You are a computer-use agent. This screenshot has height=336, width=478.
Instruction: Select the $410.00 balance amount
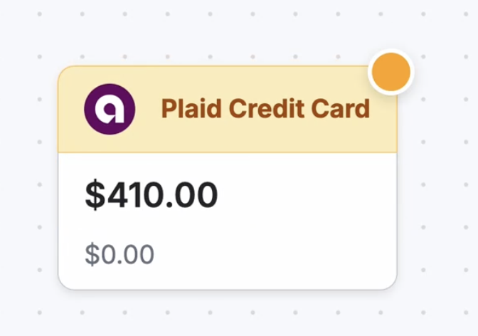152,195
